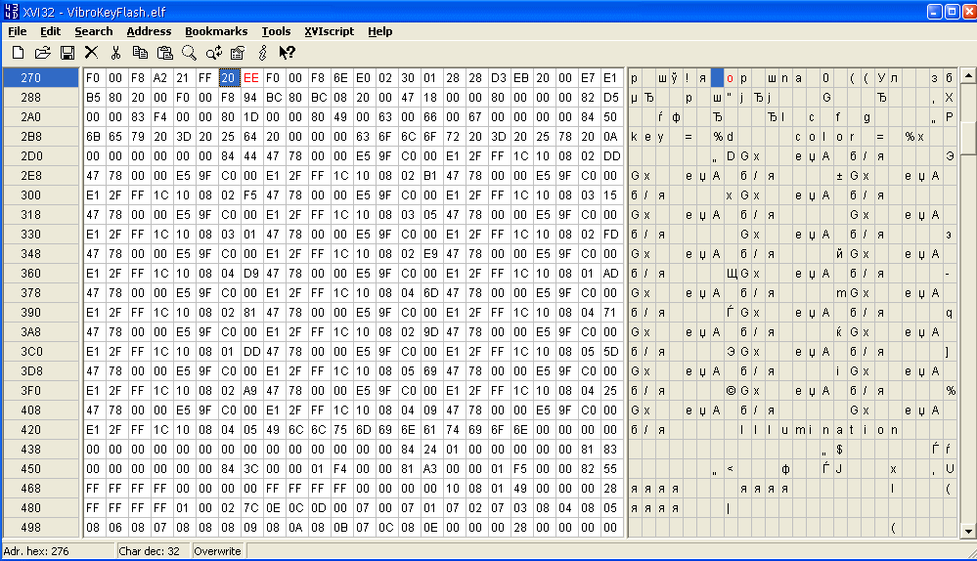Screen dimensions: 977x561
Task: Open the Bookmarks menu
Action: (x=216, y=31)
